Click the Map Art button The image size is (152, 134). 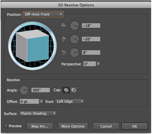click(x=40, y=126)
